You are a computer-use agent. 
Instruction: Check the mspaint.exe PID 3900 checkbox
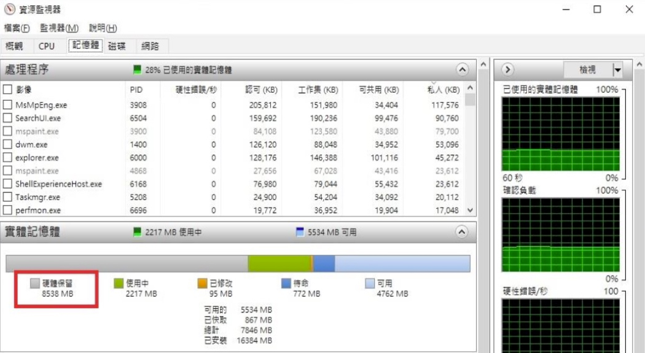point(7,131)
